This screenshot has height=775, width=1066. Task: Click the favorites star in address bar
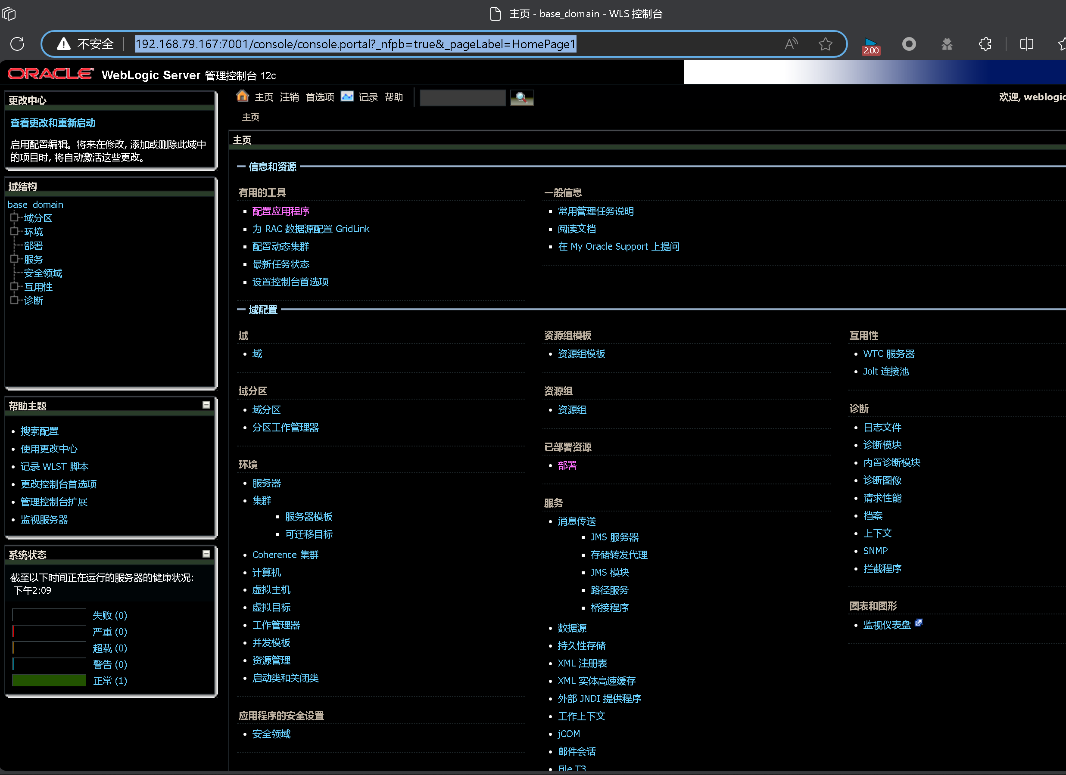tap(825, 44)
